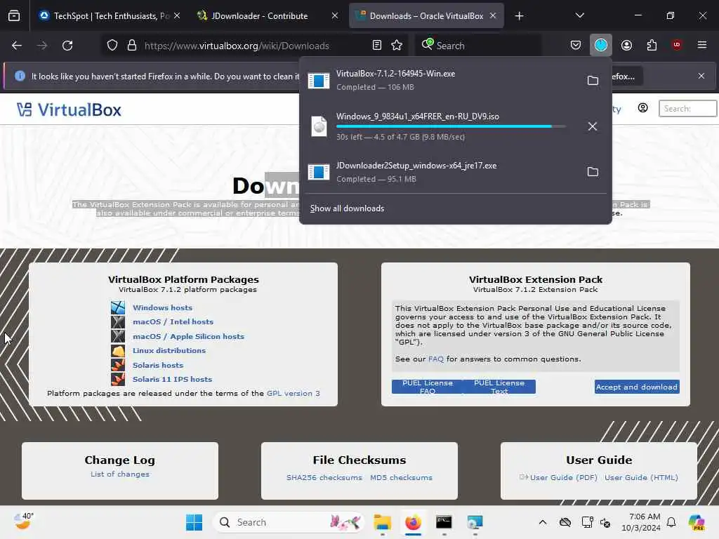Screen dimensions: 719x539
Task: Close the Oracle VirtualBox tab
Action: 493,16
